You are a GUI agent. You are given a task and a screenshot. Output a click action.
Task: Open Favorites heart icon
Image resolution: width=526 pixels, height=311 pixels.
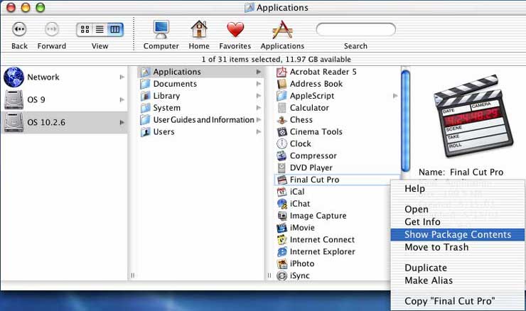pos(235,29)
